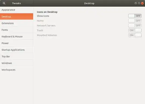This screenshot has width=145, height=104.
Task: Go to the Fonts section
Action: 17,30
